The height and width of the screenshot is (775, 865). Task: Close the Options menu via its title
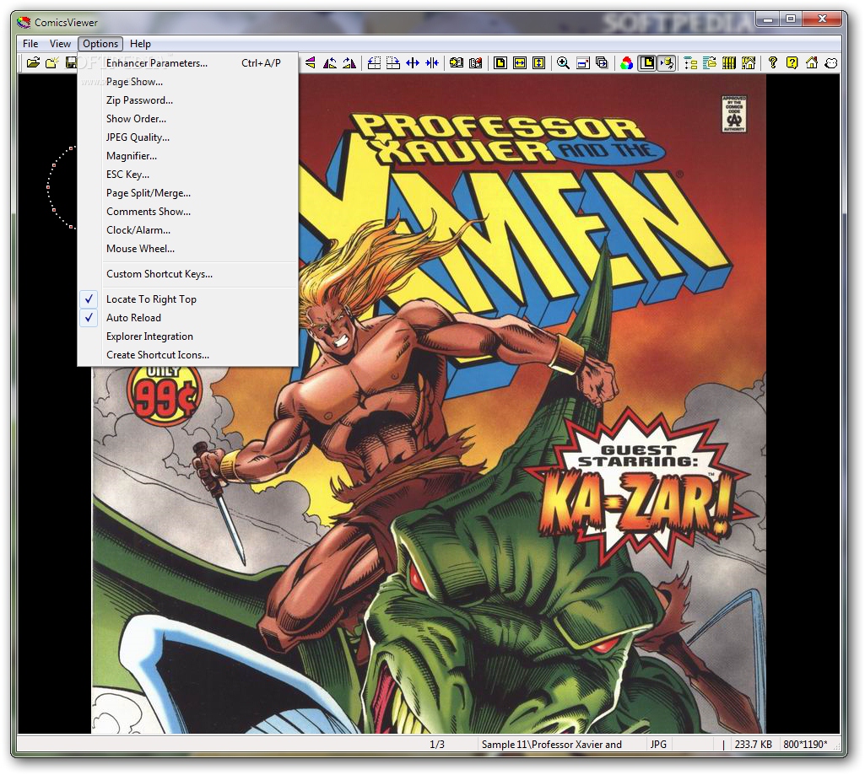click(x=100, y=44)
